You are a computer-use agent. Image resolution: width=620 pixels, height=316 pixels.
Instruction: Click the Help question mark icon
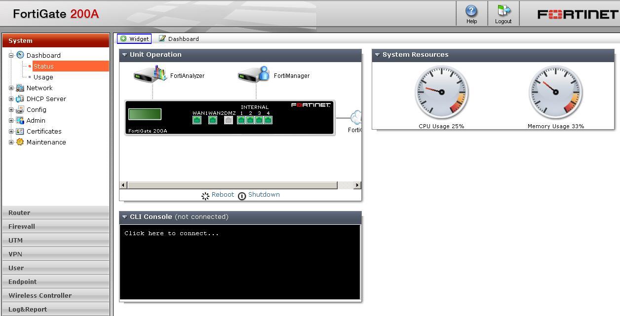click(x=471, y=11)
